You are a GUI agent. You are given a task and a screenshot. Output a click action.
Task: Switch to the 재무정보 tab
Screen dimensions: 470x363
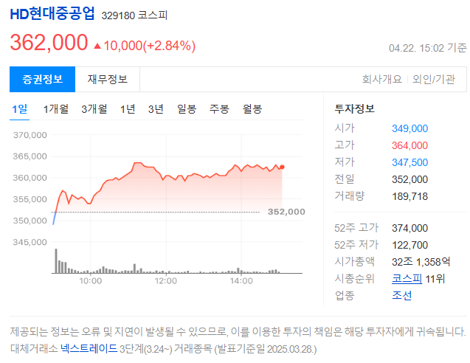coord(107,79)
